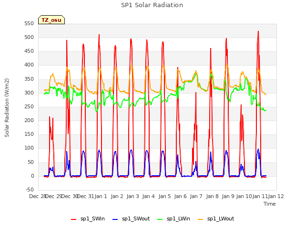Click the Jan 12 date tick label

coord(276,196)
